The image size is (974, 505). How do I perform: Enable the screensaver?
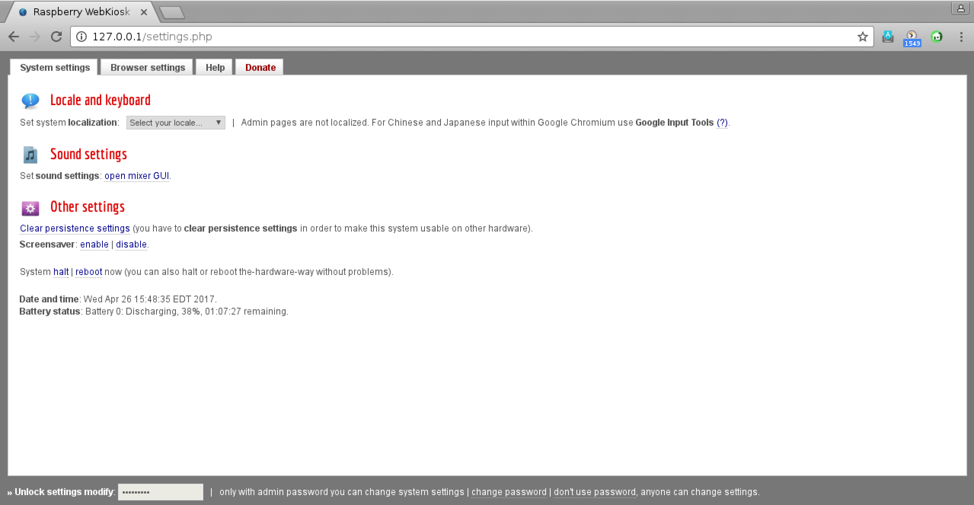click(94, 244)
